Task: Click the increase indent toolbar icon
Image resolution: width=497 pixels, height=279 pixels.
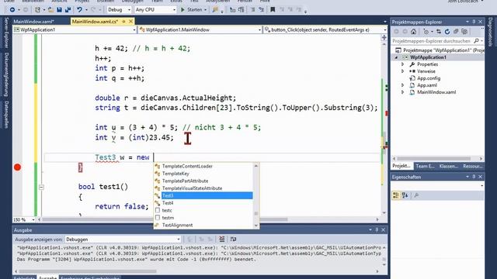Action: pos(242,10)
